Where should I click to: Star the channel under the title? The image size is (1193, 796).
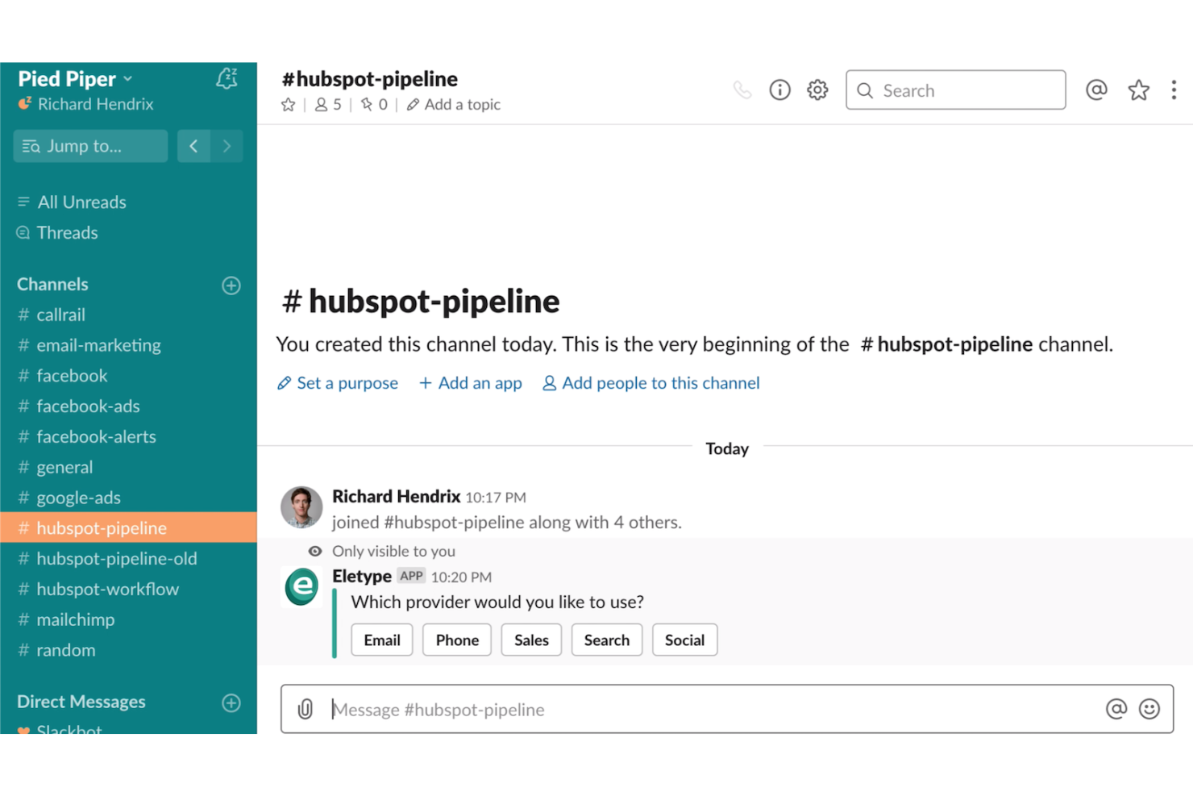[288, 105]
